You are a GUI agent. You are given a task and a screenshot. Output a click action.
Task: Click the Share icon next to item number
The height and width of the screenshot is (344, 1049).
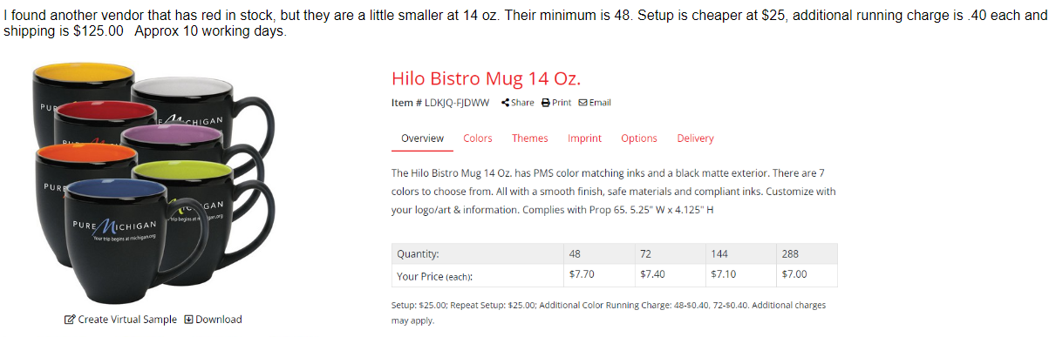506,103
